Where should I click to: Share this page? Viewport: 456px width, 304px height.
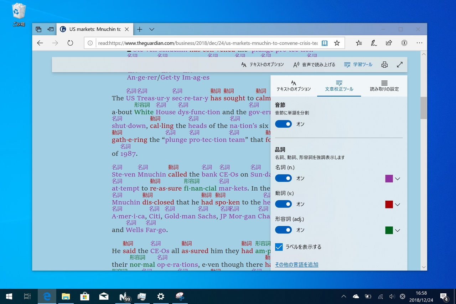pyautogui.click(x=389, y=43)
